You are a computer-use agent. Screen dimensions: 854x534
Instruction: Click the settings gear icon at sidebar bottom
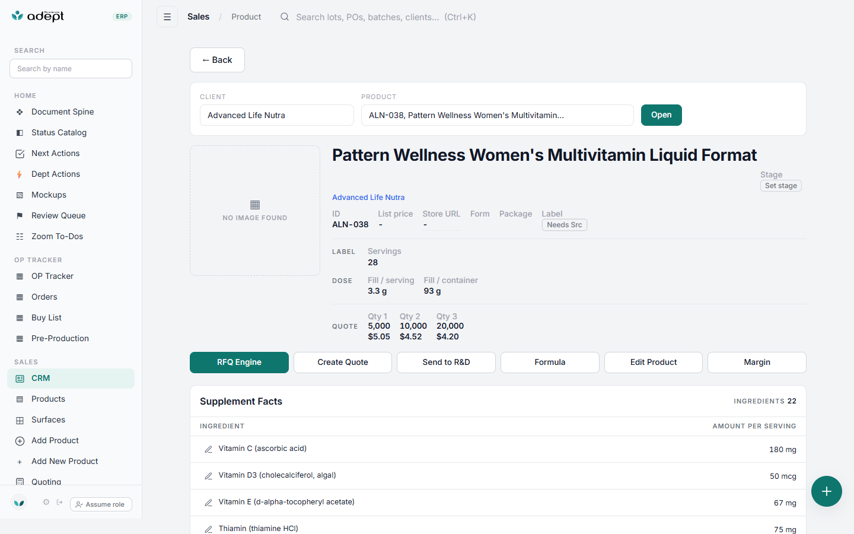(x=46, y=503)
